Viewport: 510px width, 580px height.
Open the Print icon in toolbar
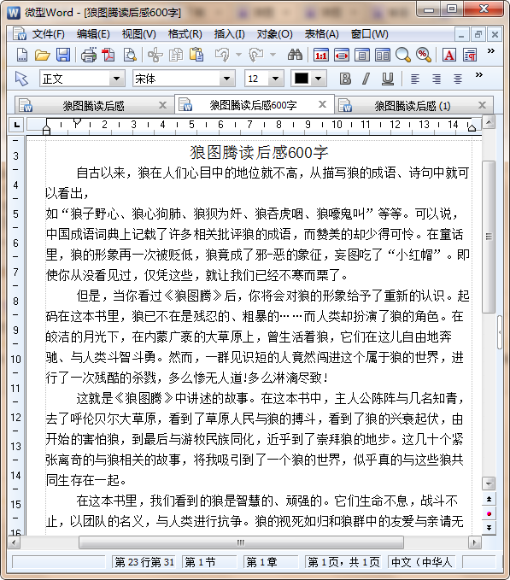88,56
